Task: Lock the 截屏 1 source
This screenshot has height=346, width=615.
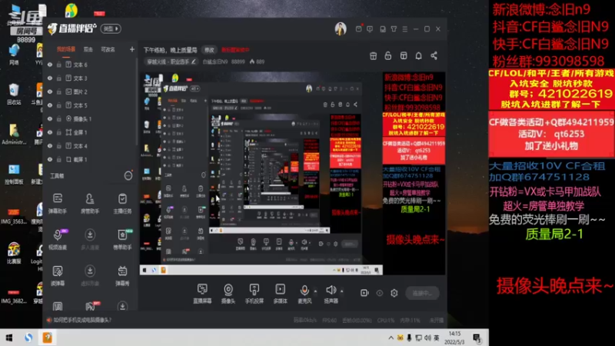Action: point(59,159)
